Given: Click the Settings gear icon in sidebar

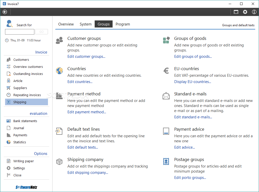Looking at the screenshot, I should [9, 168].
